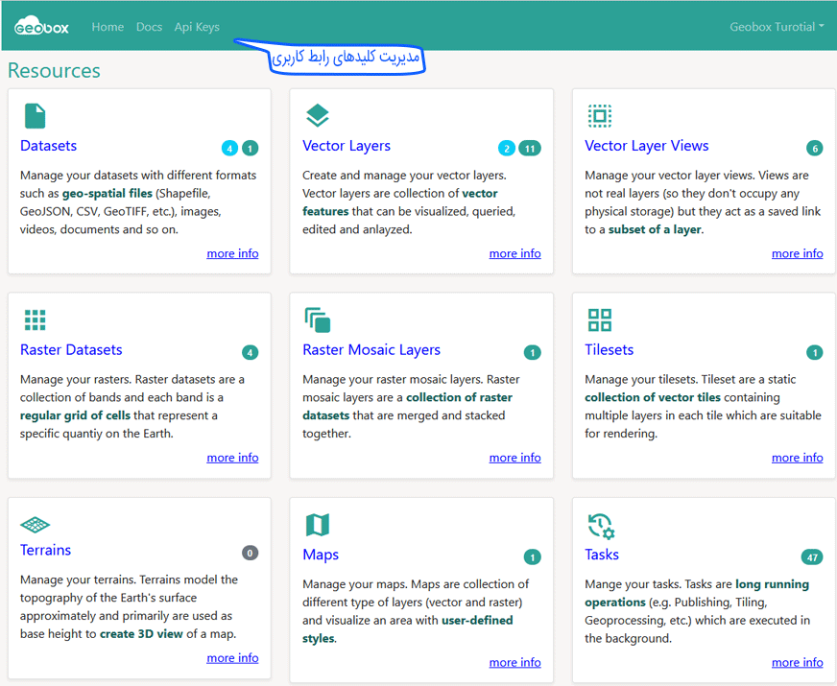This screenshot has width=837, height=686.
Task: Click the Terrains mesh icon
Action: pyautogui.click(x=35, y=525)
